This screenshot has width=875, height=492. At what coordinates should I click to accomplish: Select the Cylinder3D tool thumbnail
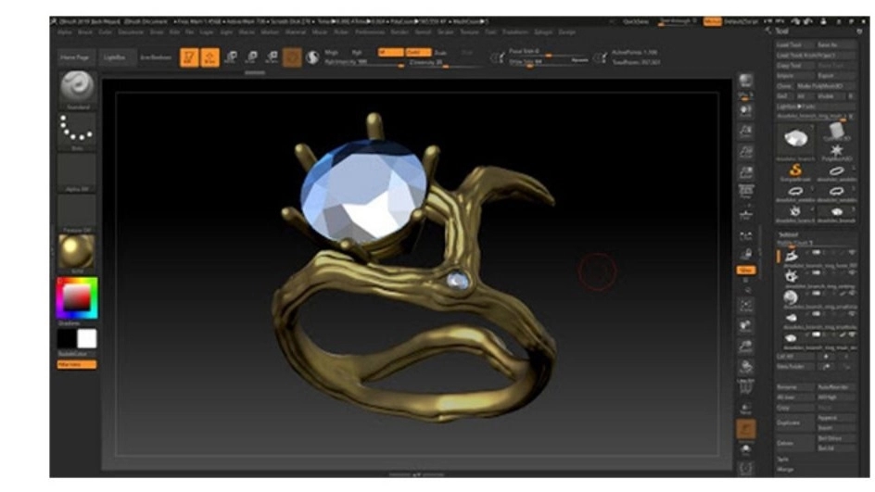(836, 132)
